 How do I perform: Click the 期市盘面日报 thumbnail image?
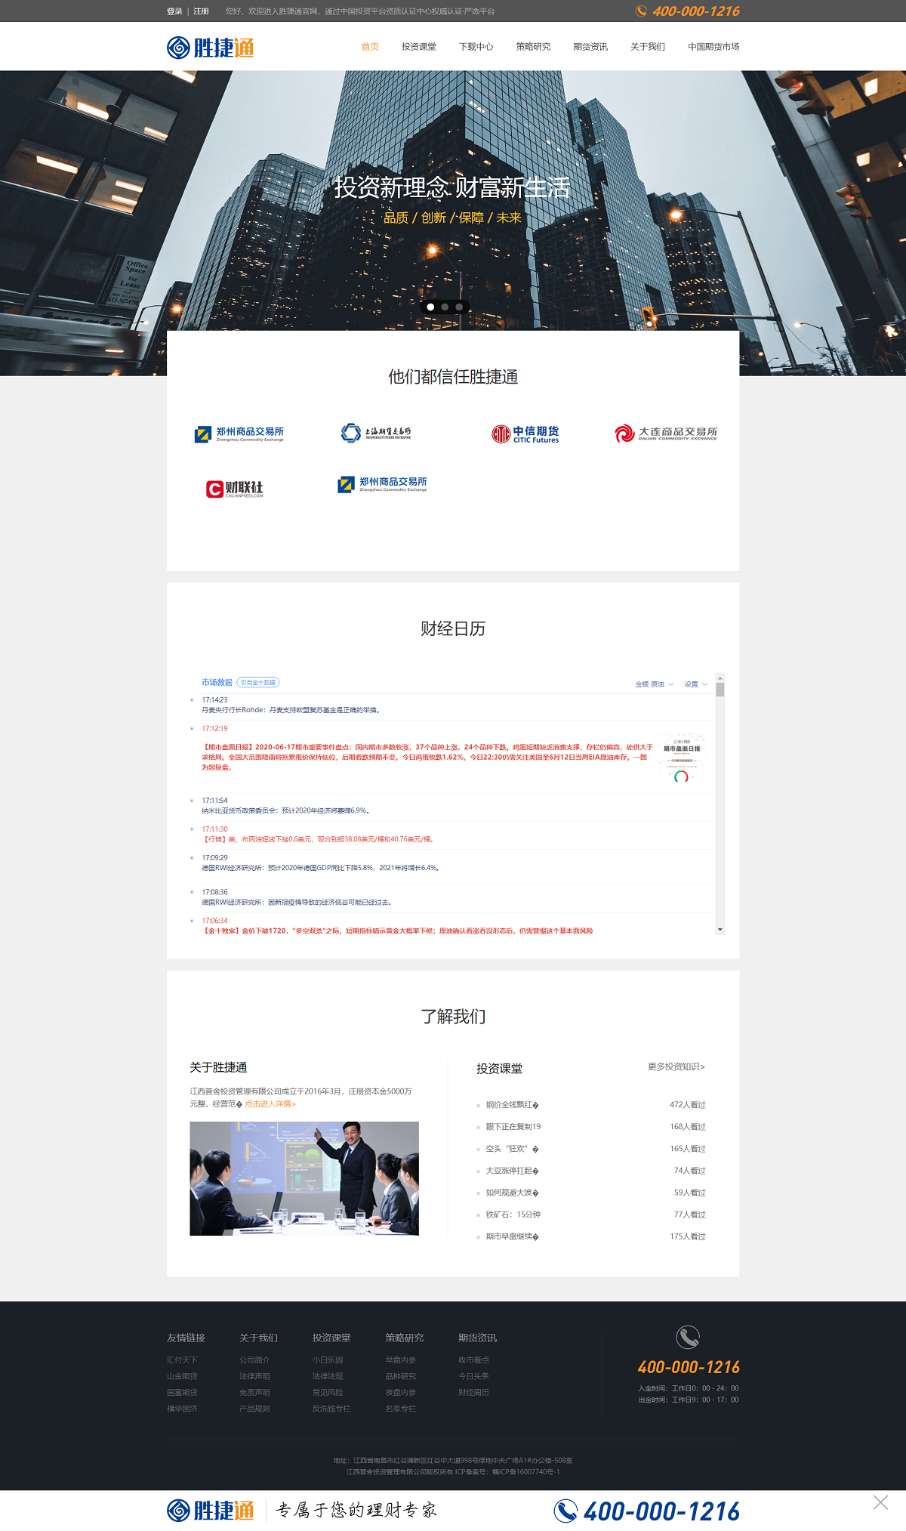click(681, 758)
